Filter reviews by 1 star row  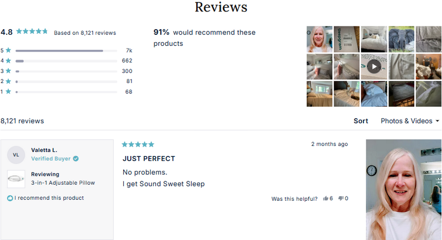coord(66,92)
